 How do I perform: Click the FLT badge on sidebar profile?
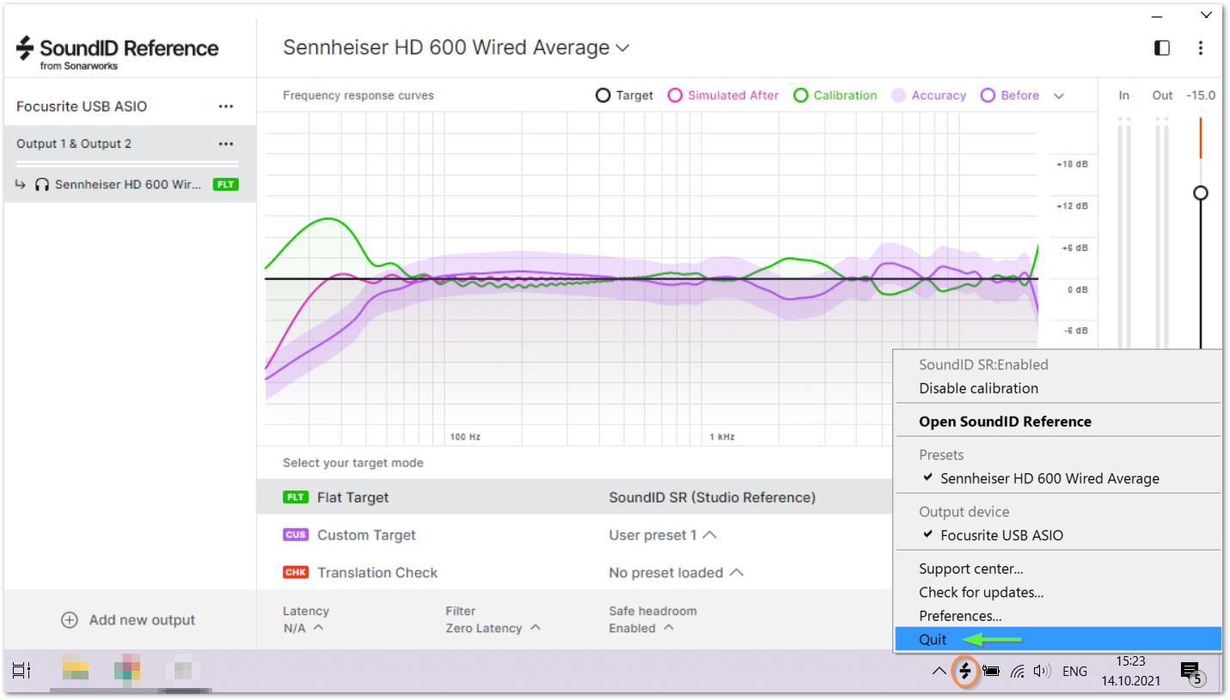tap(226, 185)
